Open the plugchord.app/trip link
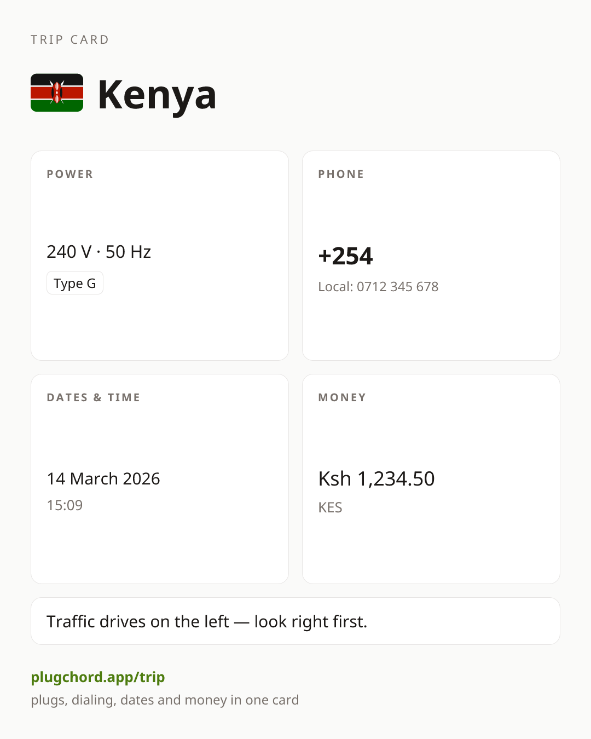The image size is (591, 739). 98,677
